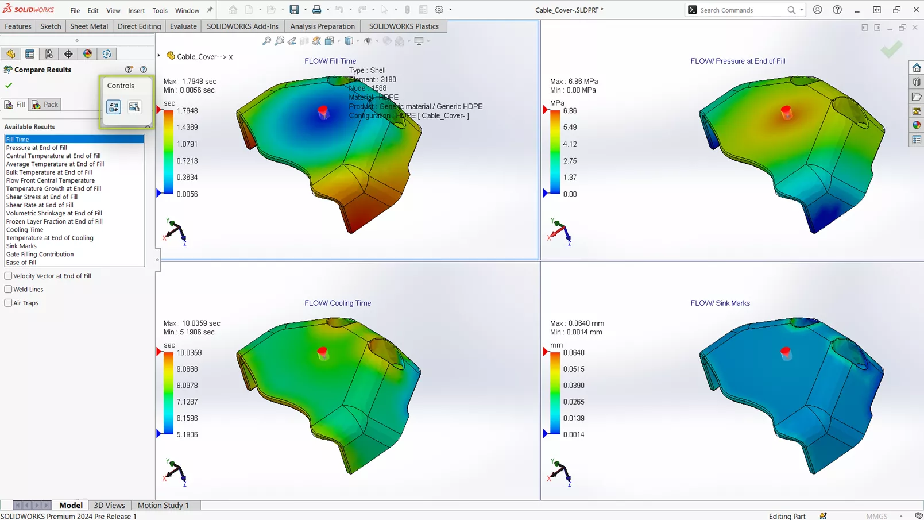Enable Velocity Vector at End of Fill checkbox
The image size is (924, 520).
click(x=8, y=276)
